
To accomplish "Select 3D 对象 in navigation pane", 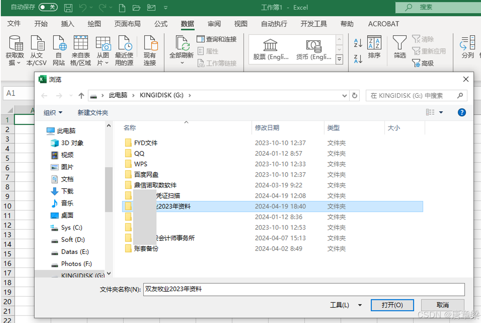I will (x=67, y=143).
